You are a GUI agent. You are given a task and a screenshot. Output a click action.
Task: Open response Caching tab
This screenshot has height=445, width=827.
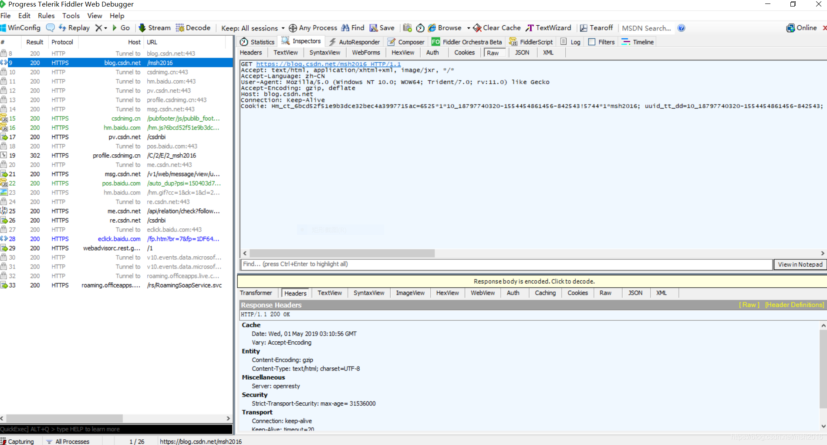545,293
